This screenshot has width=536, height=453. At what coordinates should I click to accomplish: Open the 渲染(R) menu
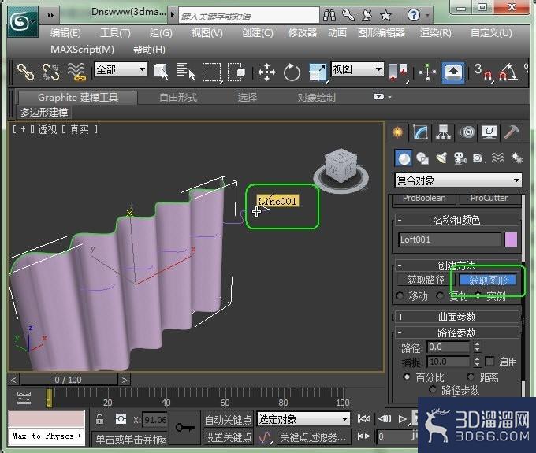point(435,33)
